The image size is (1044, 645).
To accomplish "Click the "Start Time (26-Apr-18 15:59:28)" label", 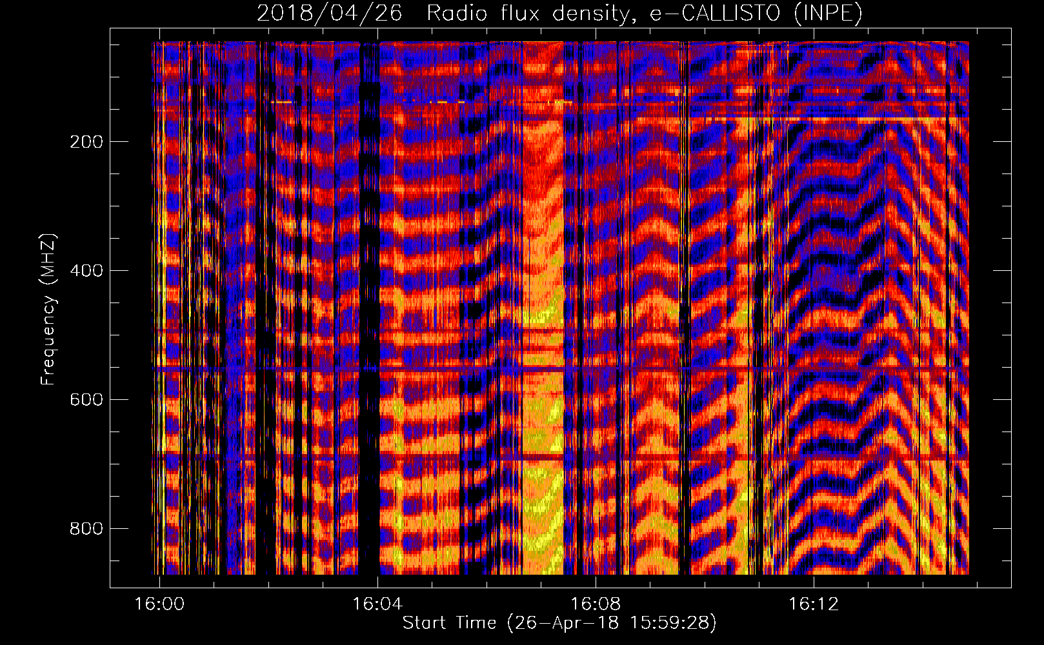I will point(559,623).
